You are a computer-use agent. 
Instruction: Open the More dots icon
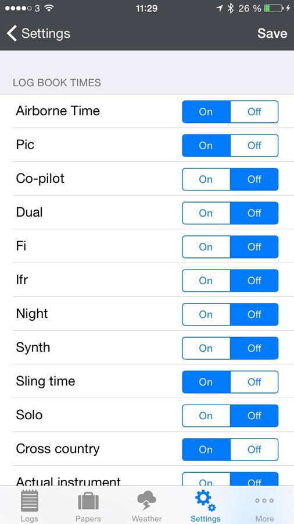click(264, 501)
